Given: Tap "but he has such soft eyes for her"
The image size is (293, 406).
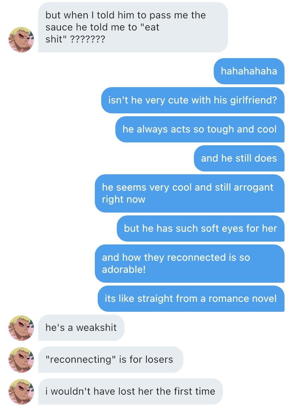Looking at the screenshot, I should click(x=200, y=229).
